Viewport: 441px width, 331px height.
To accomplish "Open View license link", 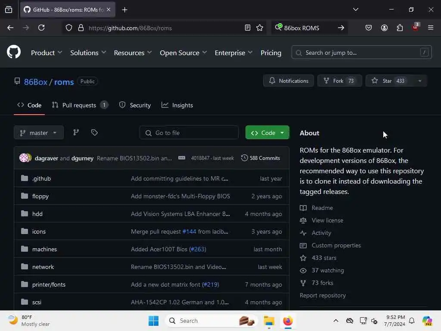I will (x=327, y=220).
